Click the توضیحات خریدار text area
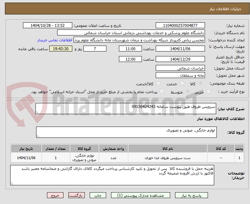This screenshot has width=250, height=204. point(112,175)
